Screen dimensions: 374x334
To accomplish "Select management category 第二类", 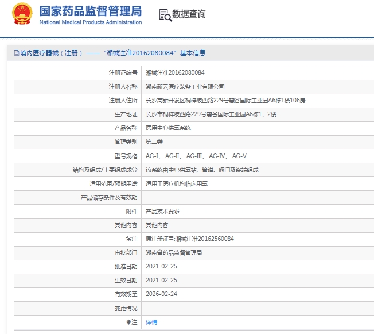I will click(x=154, y=142).
